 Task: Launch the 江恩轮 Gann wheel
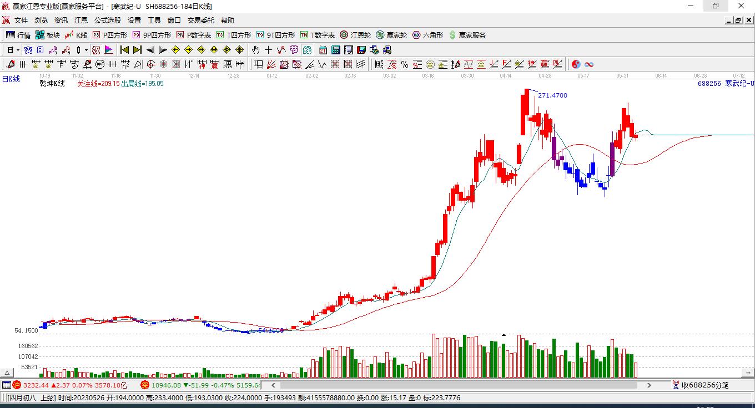[355, 35]
